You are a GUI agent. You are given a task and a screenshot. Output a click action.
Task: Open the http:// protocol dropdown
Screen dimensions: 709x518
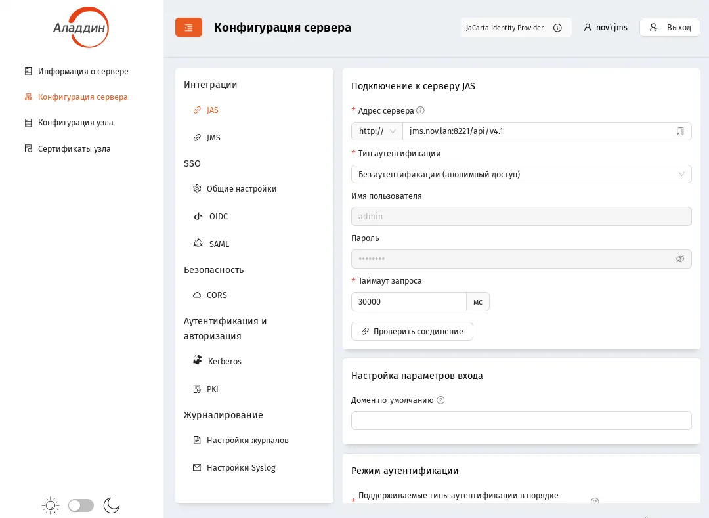[377, 131]
